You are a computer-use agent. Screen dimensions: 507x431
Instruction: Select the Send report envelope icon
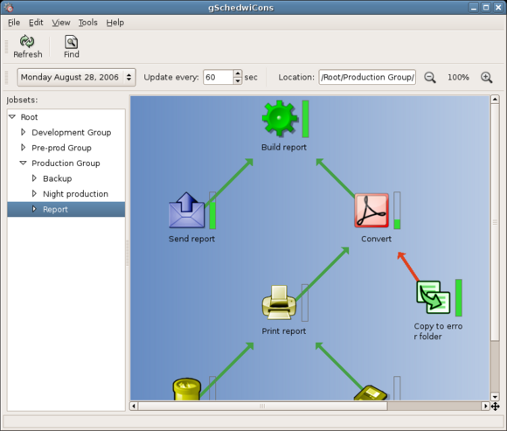(x=187, y=210)
